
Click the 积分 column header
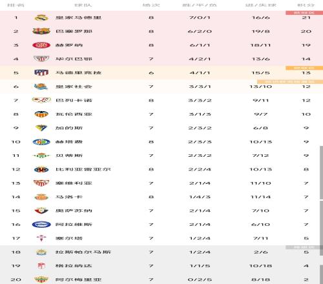click(x=306, y=5)
